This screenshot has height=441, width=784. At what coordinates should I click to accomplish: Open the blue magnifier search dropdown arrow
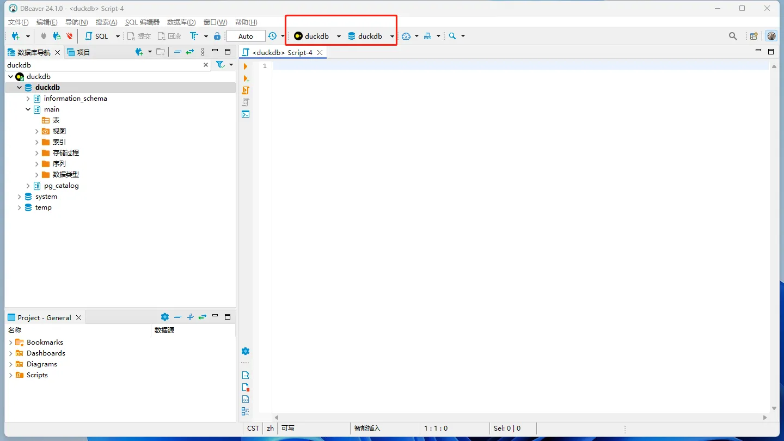(463, 36)
